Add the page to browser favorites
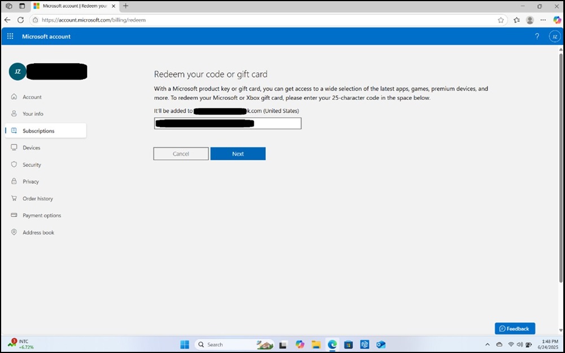Image resolution: width=565 pixels, height=353 pixels. coord(501,20)
